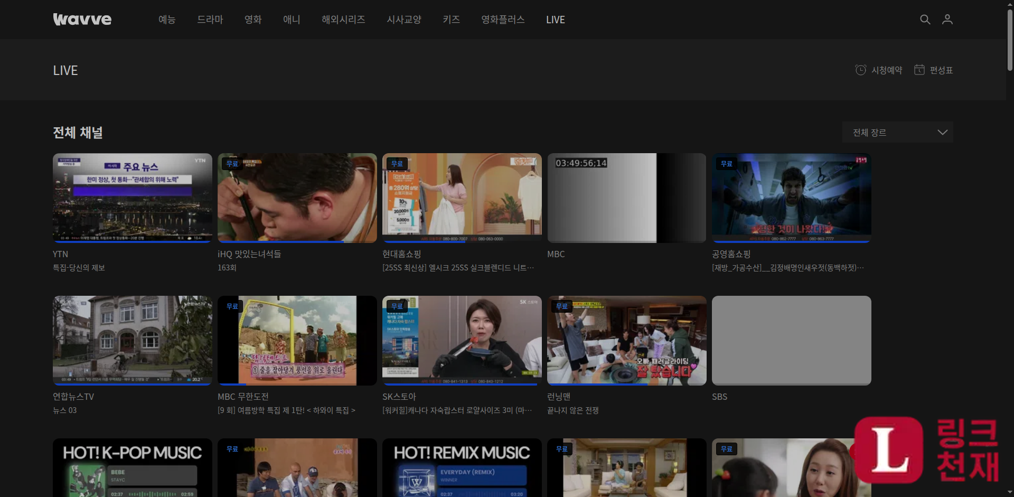Viewport: 1014px width, 497px height.
Task: Click the progress bar under YTN thumbnail
Action: pyautogui.click(x=133, y=242)
